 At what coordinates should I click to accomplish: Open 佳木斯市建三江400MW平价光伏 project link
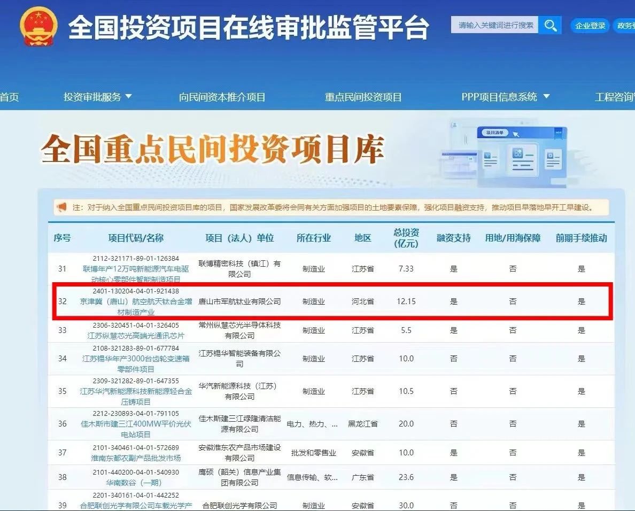point(136,429)
